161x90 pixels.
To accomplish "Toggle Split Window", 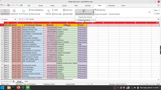I will [x=100, y=10].
